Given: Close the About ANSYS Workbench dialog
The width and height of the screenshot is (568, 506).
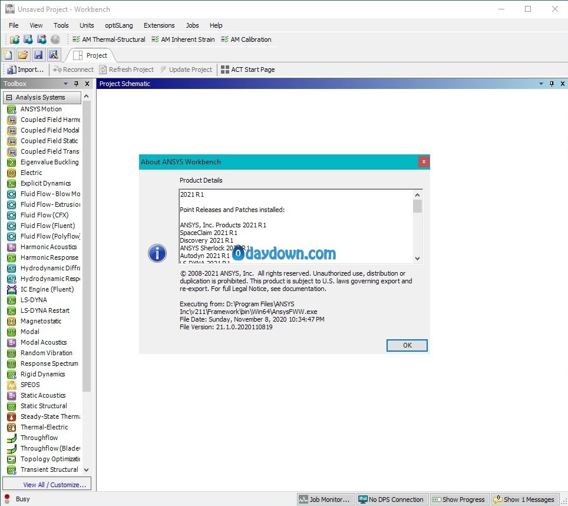Looking at the screenshot, I should click(x=424, y=161).
